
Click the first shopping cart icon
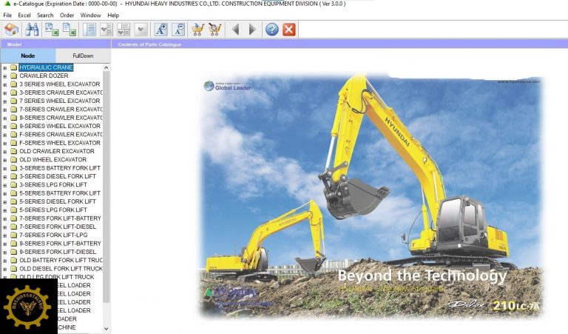coord(197,30)
